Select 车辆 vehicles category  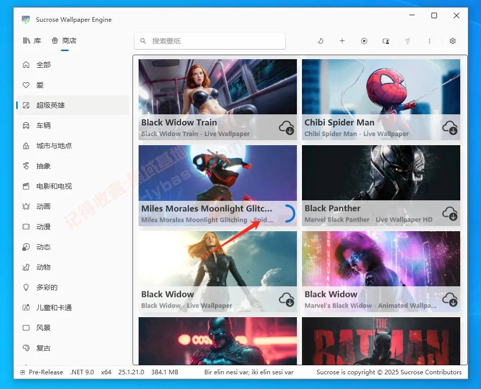point(73,125)
